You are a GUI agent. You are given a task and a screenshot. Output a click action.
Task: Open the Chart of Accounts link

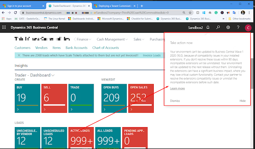coord(106,48)
